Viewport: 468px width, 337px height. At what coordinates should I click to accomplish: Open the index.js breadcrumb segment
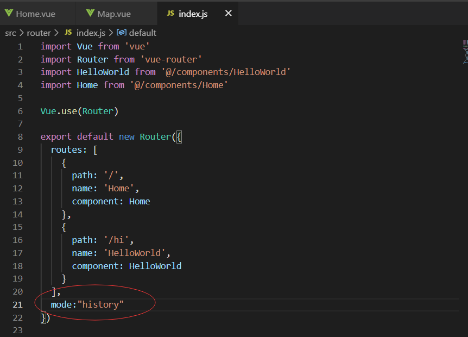click(x=91, y=33)
